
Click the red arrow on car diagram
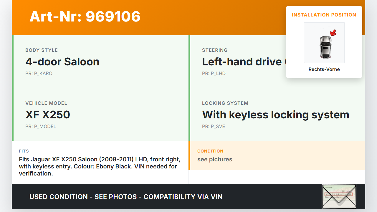click(333, 32)
